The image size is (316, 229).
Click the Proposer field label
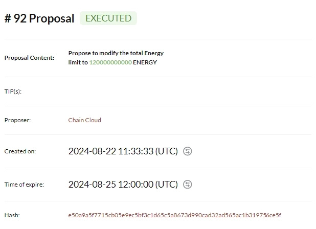click(x=17, y=120)
